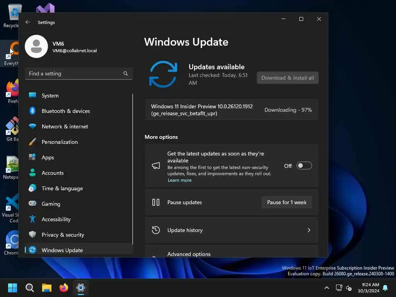The height and width of the screenshot is (297, 396).
Task: Go to Bluetooth & devices
Action: click(x=79, y=111)
